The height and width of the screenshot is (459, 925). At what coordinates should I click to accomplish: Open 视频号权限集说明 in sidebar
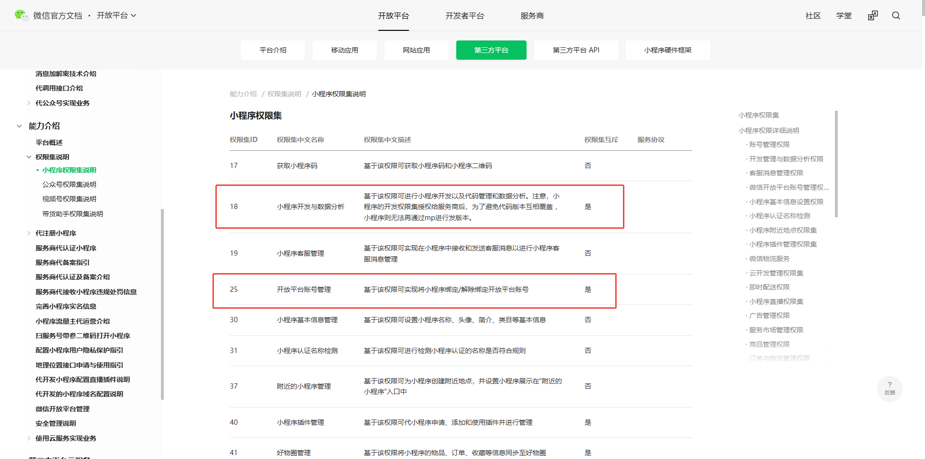[x=69, y=199]
